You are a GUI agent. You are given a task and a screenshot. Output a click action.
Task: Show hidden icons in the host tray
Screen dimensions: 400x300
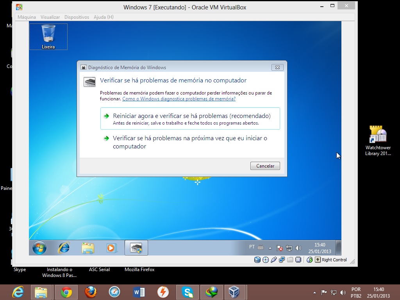click(x=314, y=293)
